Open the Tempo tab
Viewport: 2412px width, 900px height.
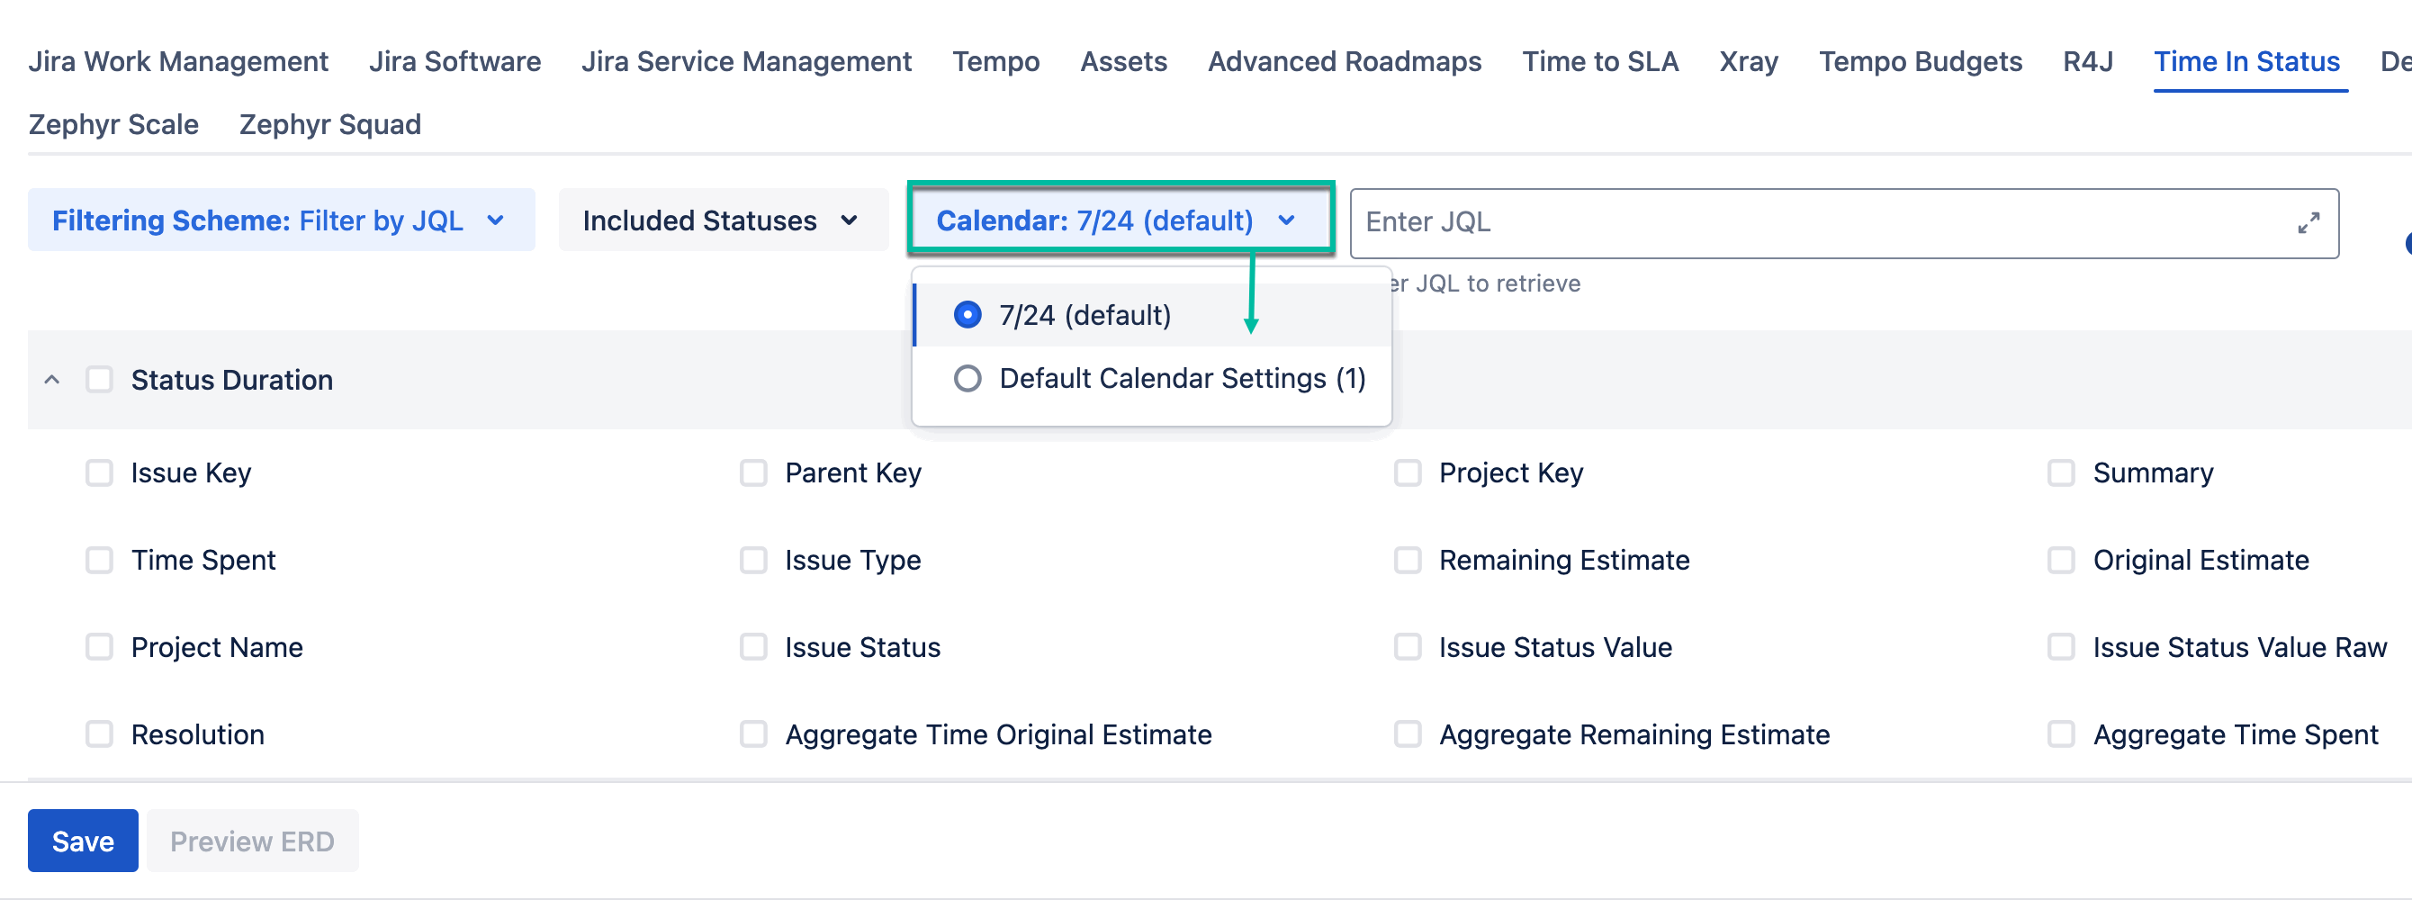pyautogui.click(x=996, y=61)
